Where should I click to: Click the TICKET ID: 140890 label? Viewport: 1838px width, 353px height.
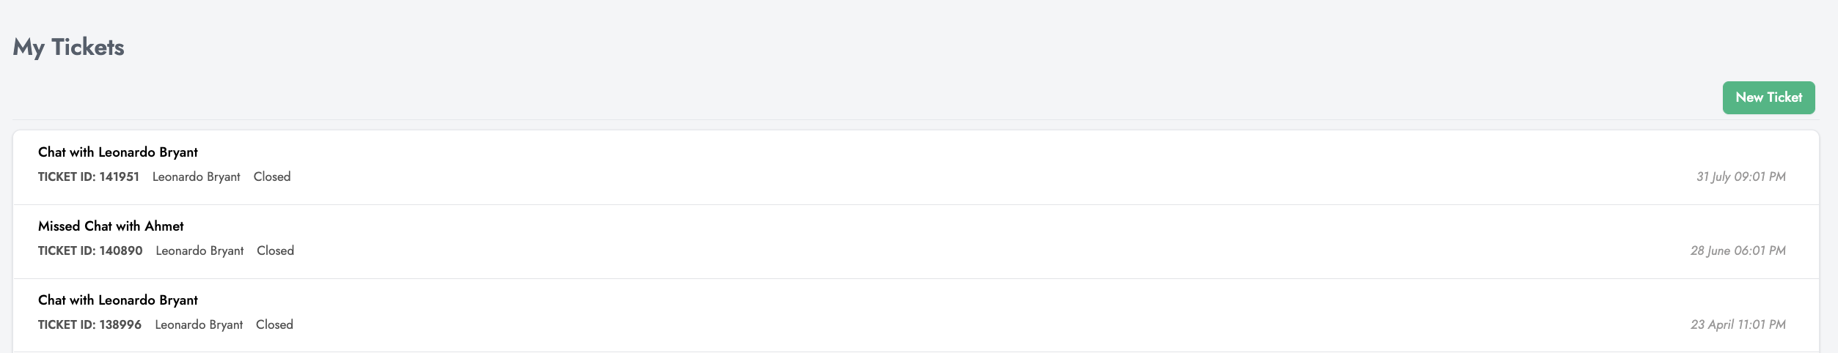coord(90,250)
